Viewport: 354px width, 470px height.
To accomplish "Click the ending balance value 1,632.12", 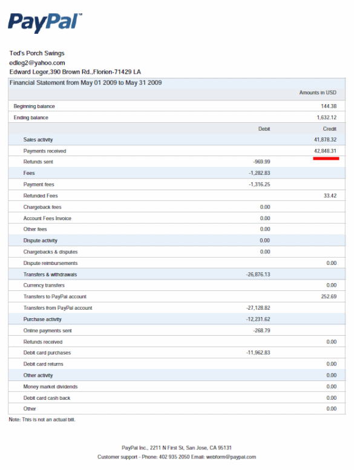I will click(x=327, y=117).
